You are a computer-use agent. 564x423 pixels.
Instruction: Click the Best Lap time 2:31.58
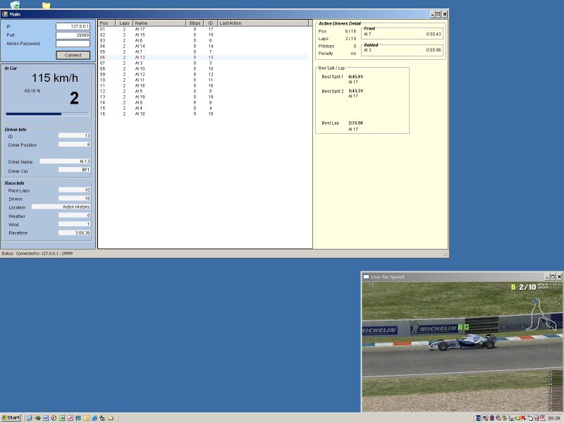(355, 123)
